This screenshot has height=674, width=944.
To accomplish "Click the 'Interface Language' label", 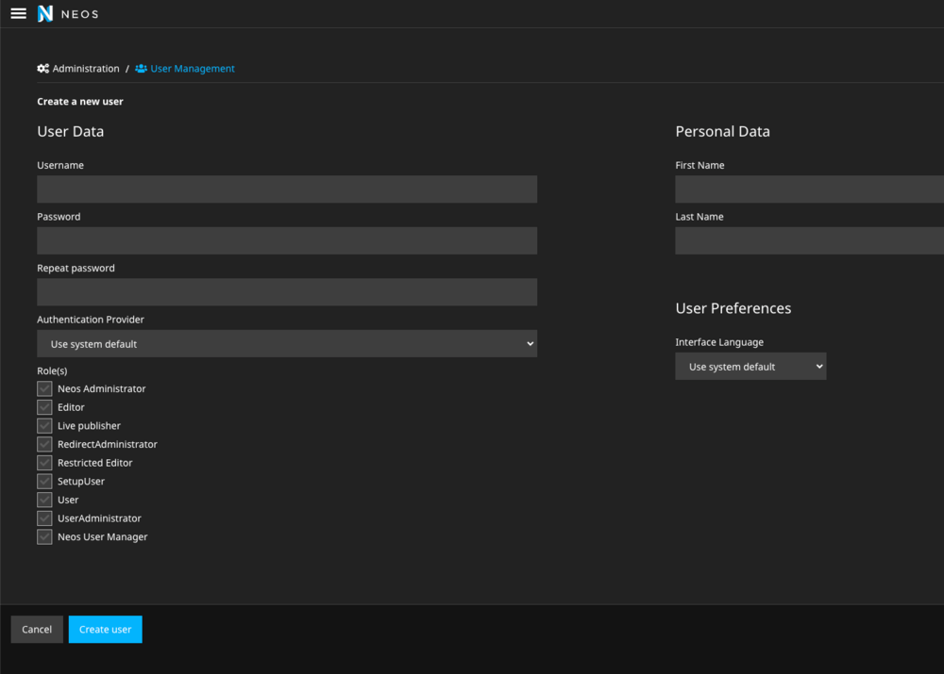I will point(719,342).
